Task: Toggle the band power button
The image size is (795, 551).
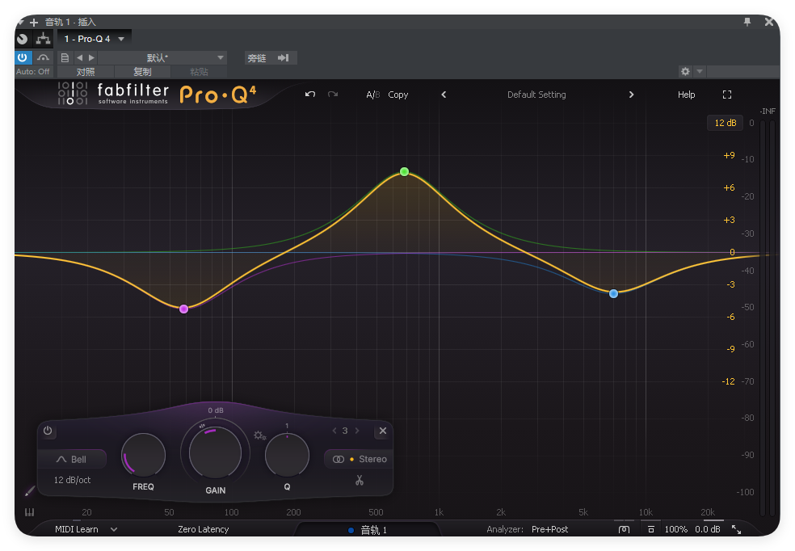Action: (x=48, y=431)
